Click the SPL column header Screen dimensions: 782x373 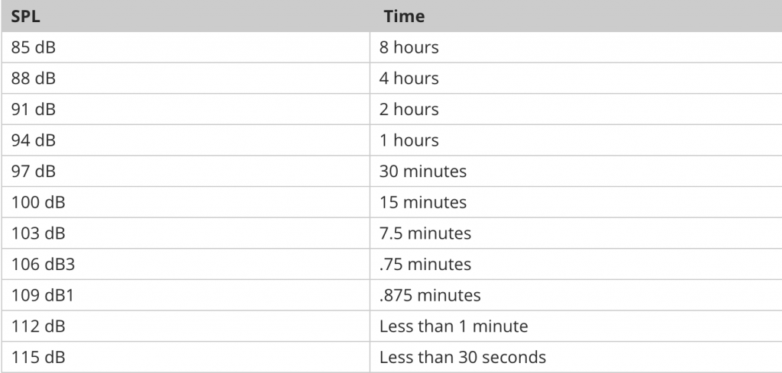click(26, 16)
